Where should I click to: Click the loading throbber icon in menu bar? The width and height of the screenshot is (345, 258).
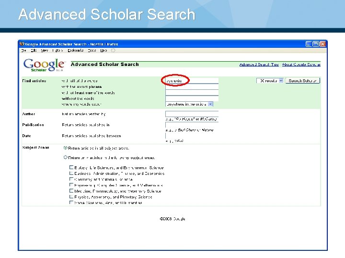point(113,51)
